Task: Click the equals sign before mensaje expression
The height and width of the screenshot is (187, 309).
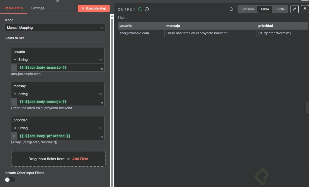Action: (14, 102)
